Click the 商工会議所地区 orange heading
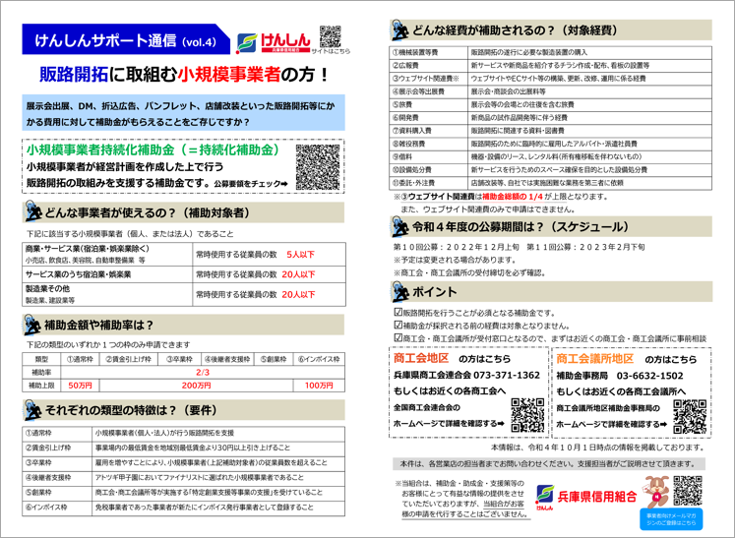This screenshot has height=538, width=735. [595, 359]
